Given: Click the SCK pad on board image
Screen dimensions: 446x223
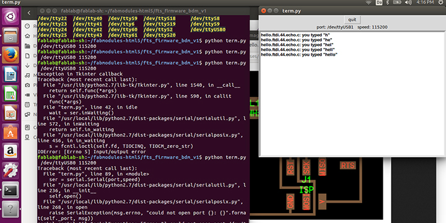Looking at the screenshot, I should 306,167.
